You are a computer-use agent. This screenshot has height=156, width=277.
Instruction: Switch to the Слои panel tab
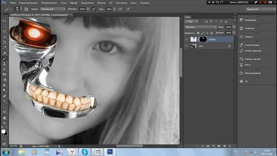187,17
